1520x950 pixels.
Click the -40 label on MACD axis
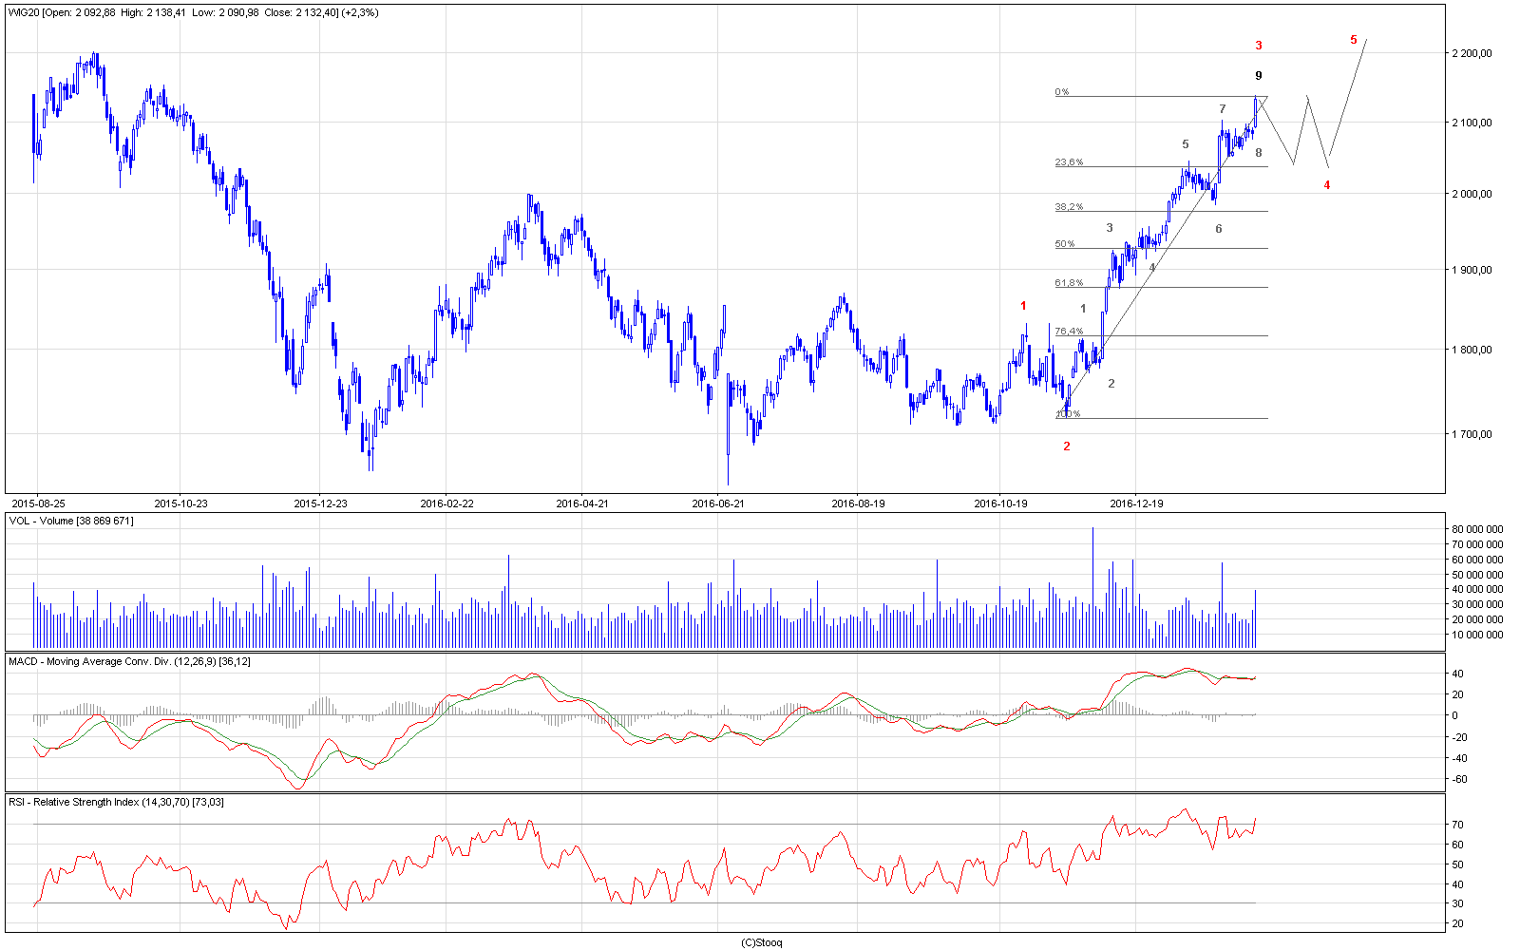pos(1460,758)
